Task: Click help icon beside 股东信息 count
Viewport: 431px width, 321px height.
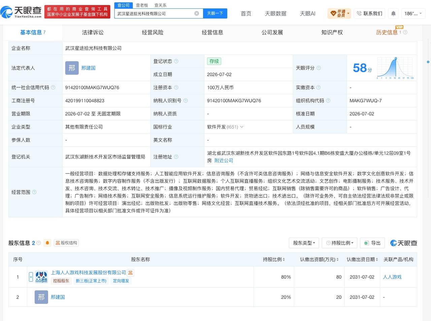Action: (x=39, y=243)
